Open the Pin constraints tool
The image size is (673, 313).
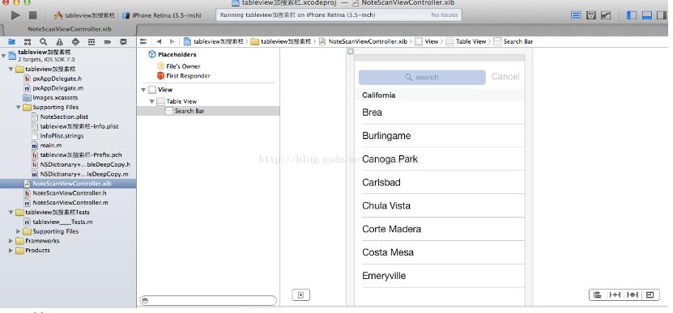(x=615, y=294)
